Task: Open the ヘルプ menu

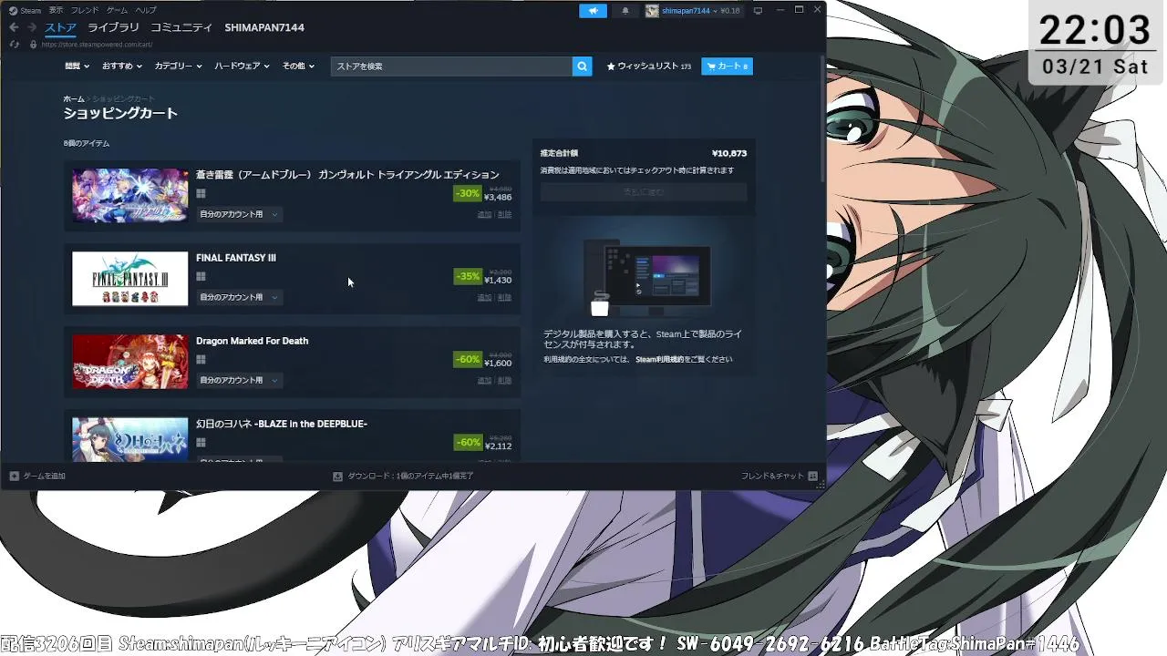Action: point(146,11)
